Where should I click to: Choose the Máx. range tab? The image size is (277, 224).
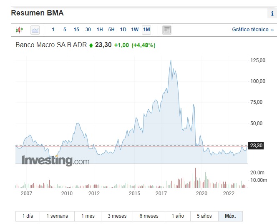coord(231,216)
